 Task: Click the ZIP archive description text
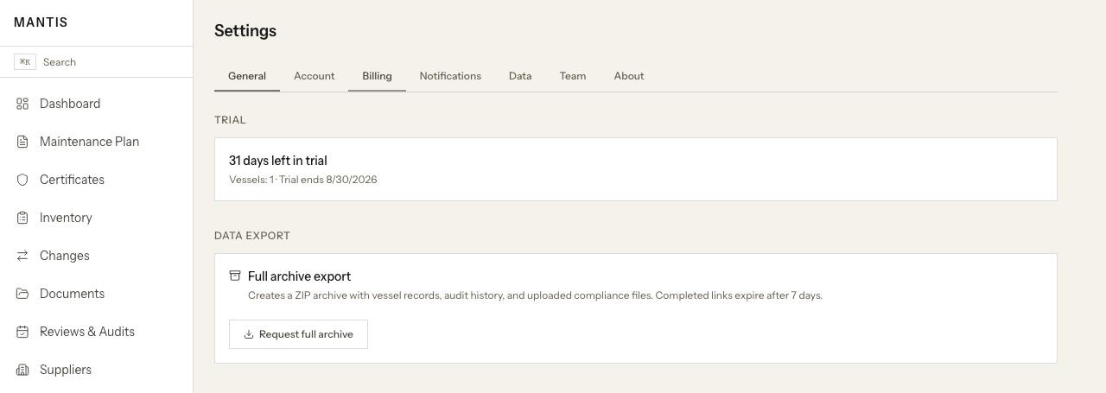(535, 295)
